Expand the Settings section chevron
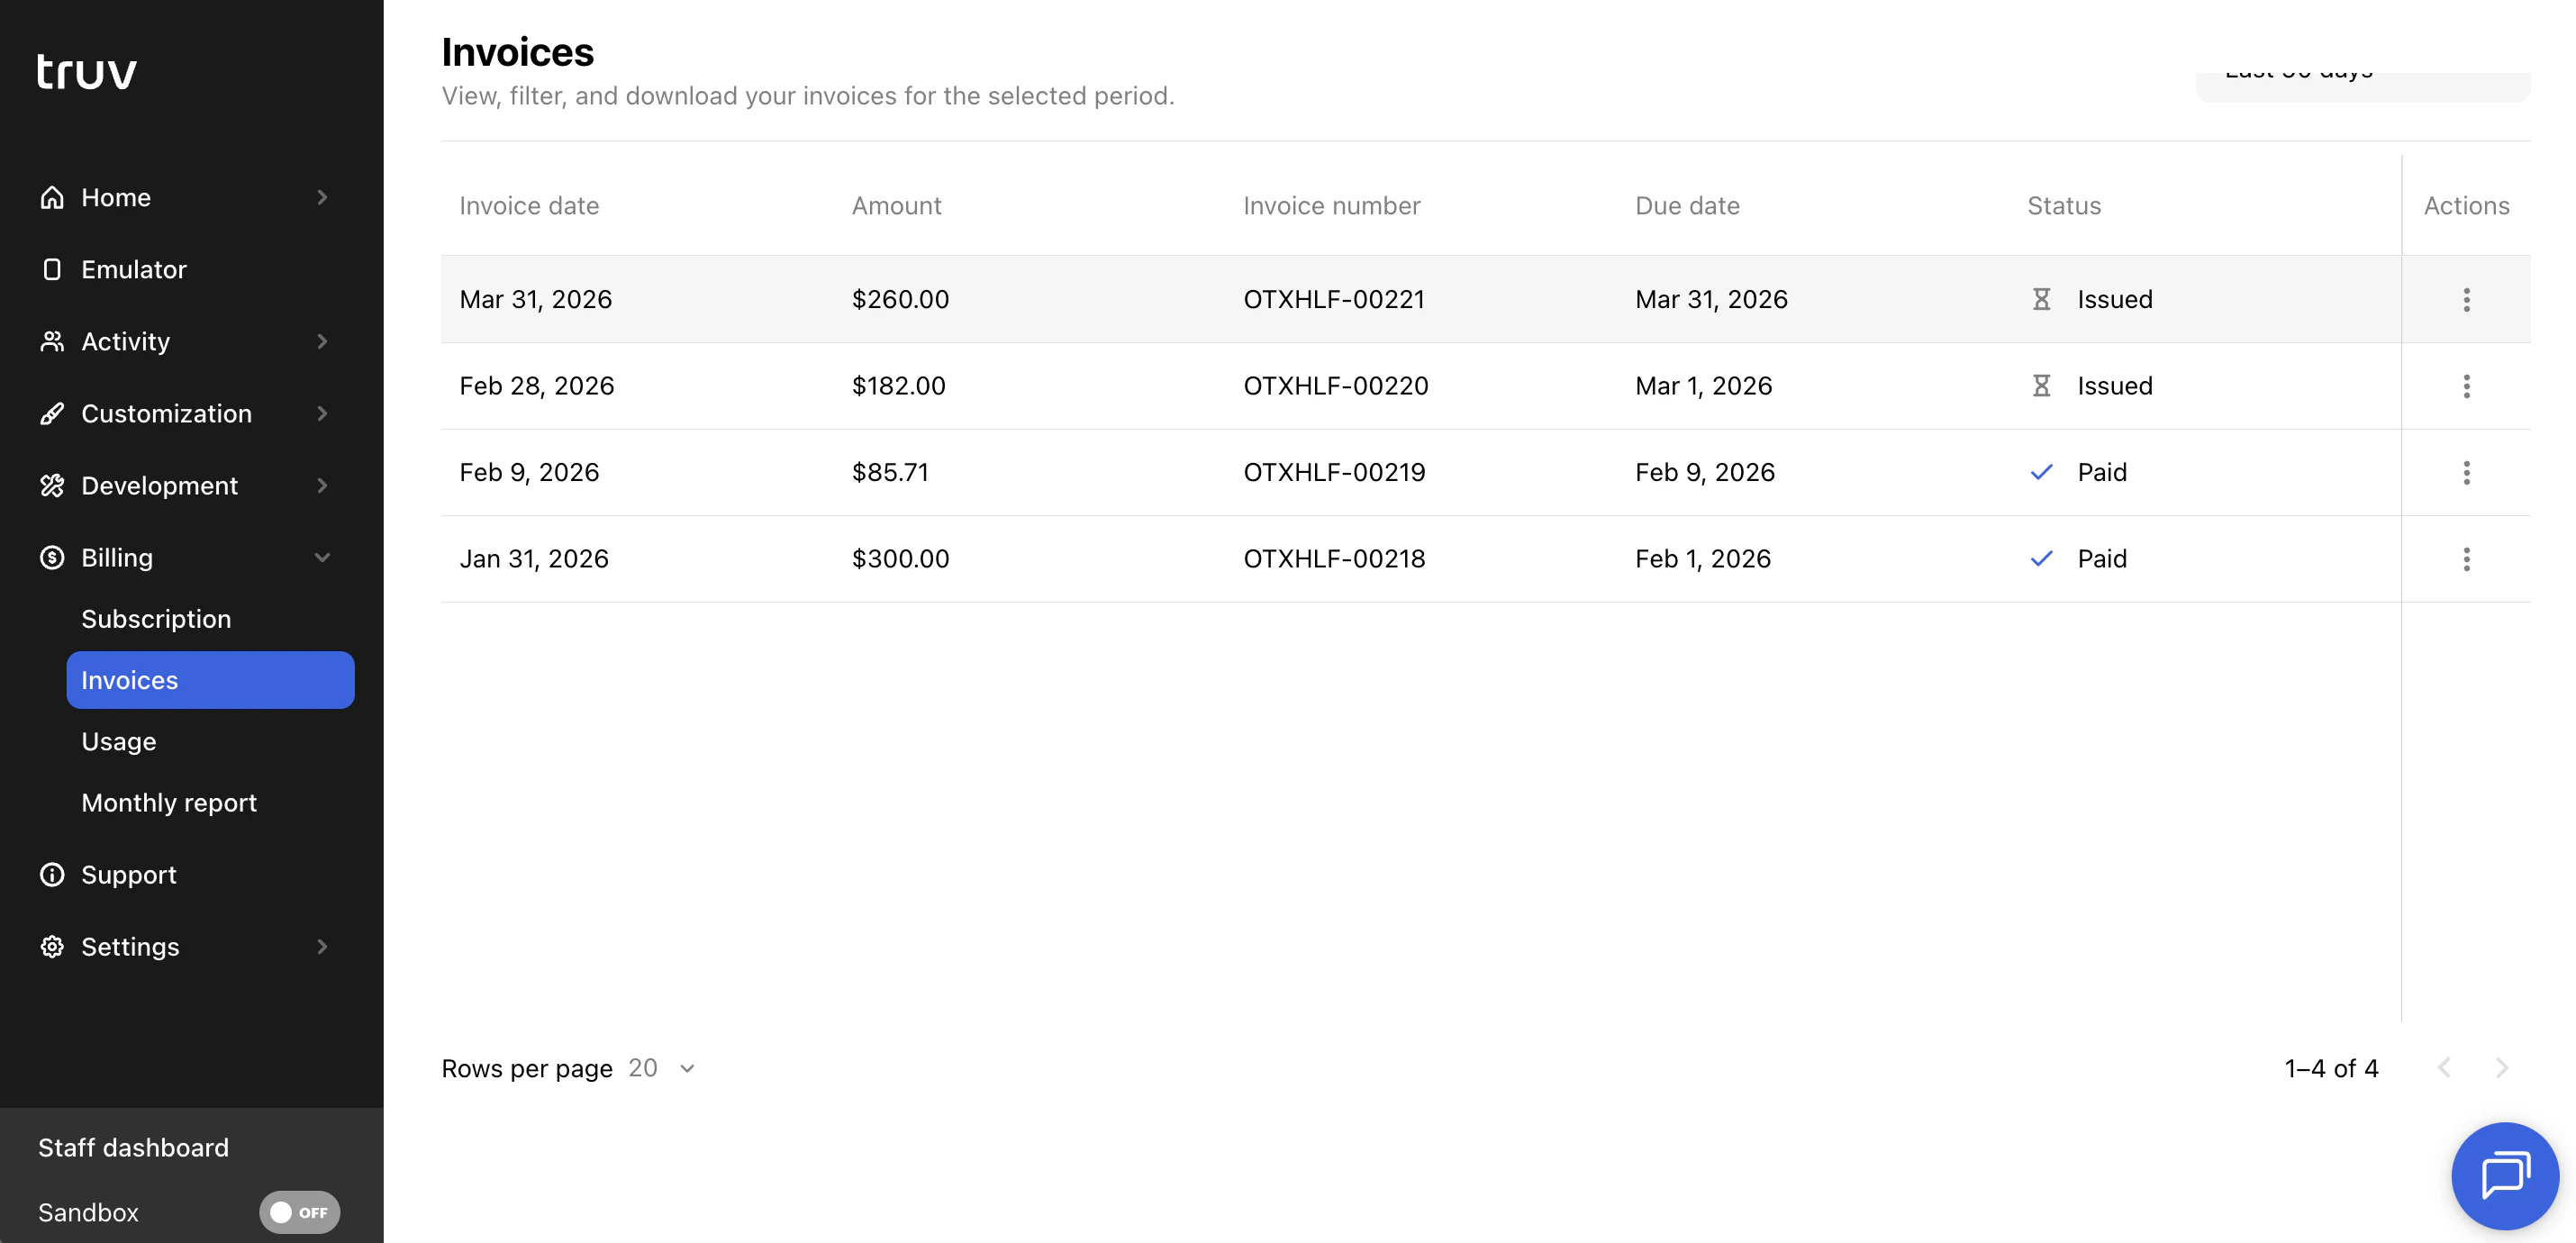The height and width of the screenshot is (1243, 2576). click(x=321, y=946)
